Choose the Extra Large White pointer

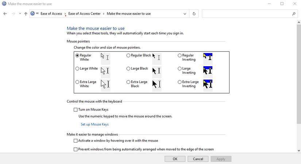tap(77, 82)
